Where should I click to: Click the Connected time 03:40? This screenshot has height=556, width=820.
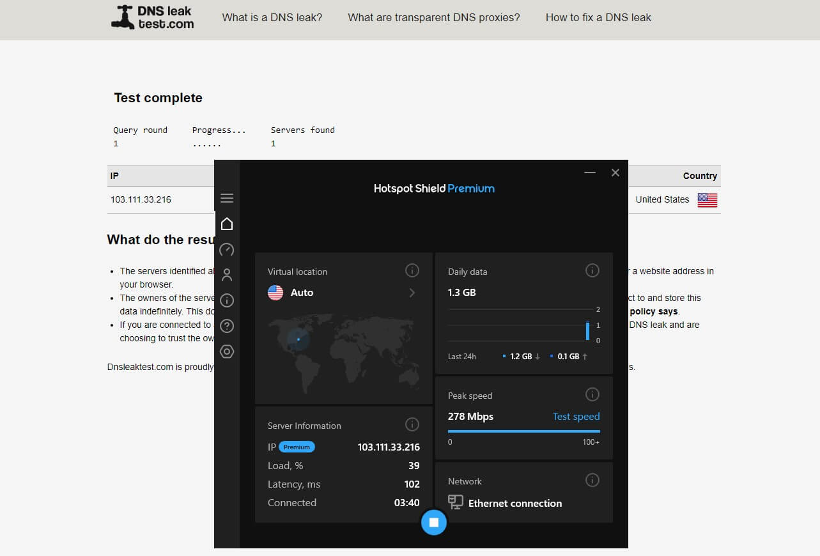click(x=407, y=503)
